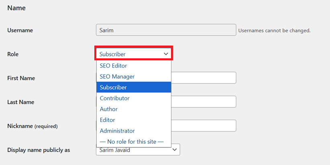The width and height of the screenshot is (330, 165).
Task: Click the "Username" field label
Action: coord(20,30)
